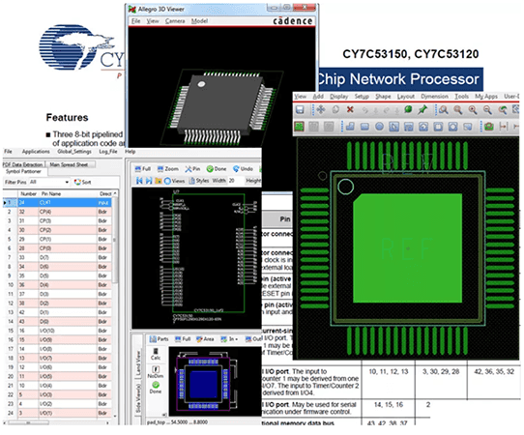Click first magnifier zoom icon in PCB toolbar
Screen dimensions: 524x435
point(444,109)
